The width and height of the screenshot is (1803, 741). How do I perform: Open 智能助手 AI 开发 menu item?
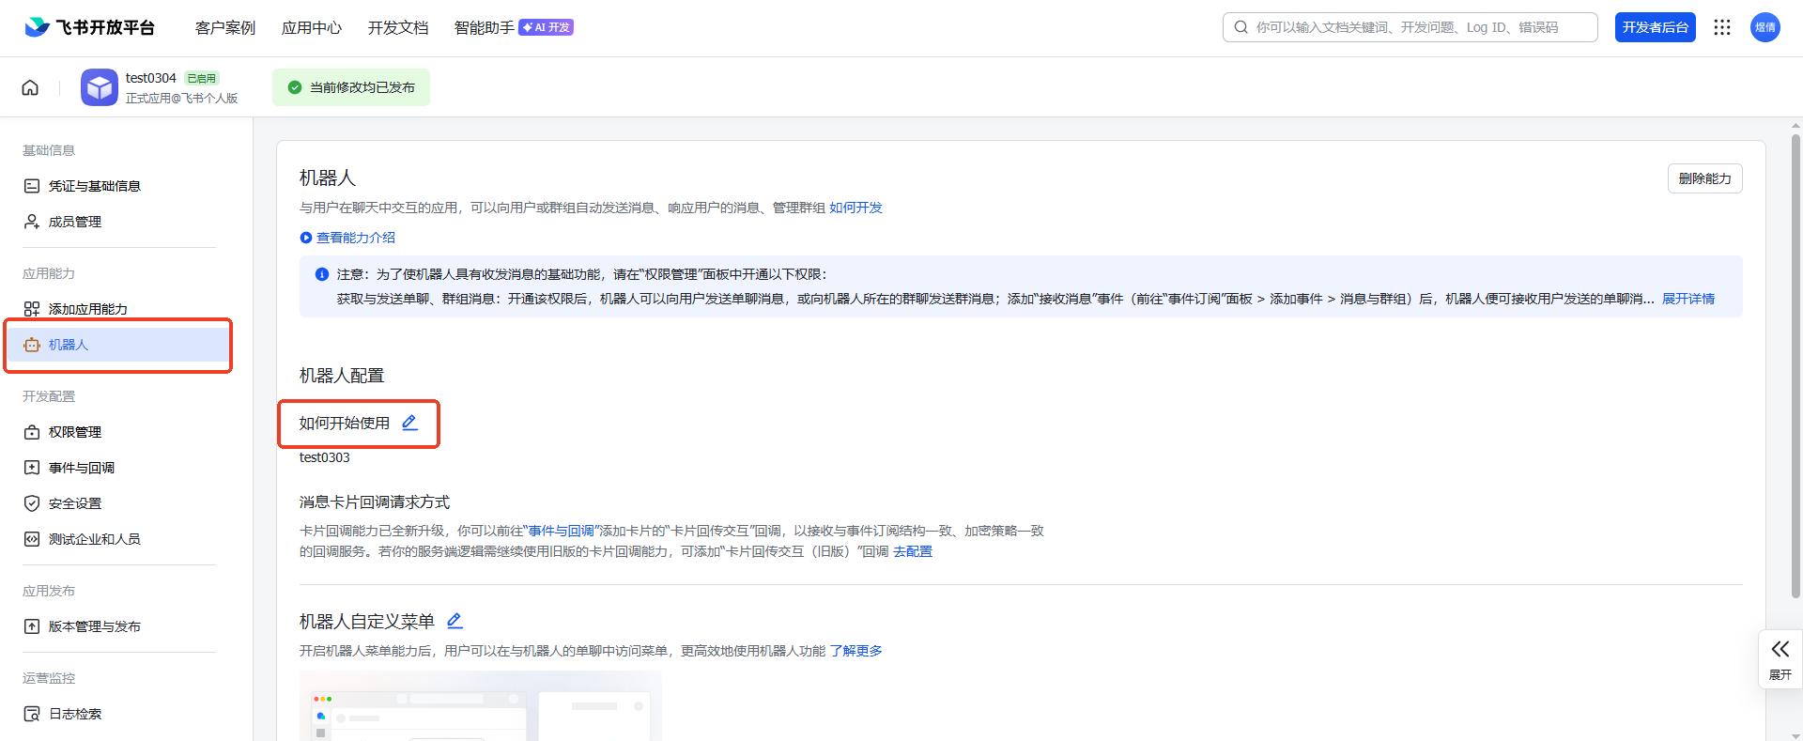513,27
